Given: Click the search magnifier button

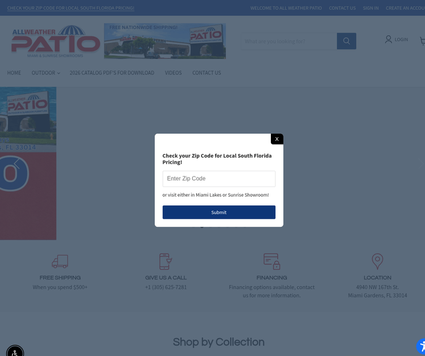Looking at the screenshot, I should [346, 41].
